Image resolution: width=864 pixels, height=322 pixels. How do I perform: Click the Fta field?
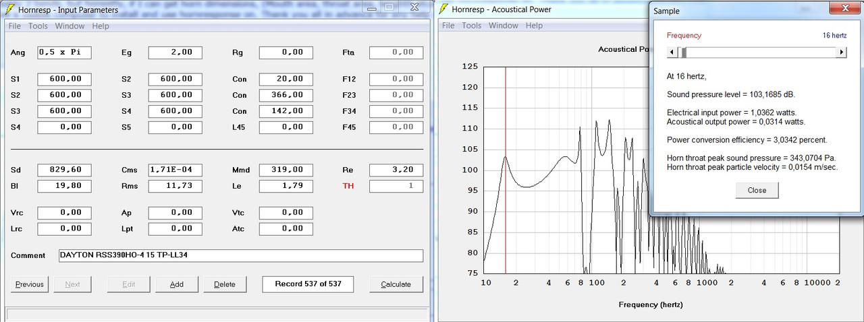coord(396,53)
